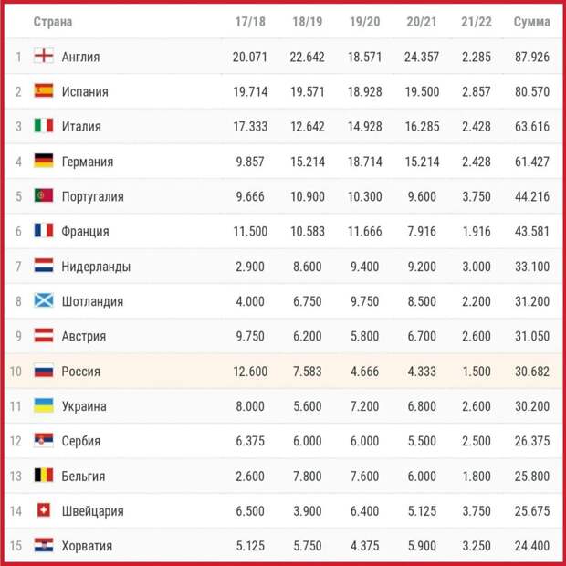
Task: Sort by the Сумма column header
Action: coord(531,22)
